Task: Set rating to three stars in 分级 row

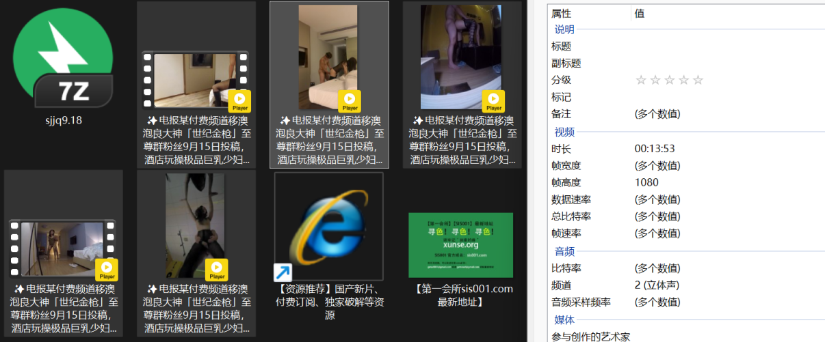Action: [669, 80]
